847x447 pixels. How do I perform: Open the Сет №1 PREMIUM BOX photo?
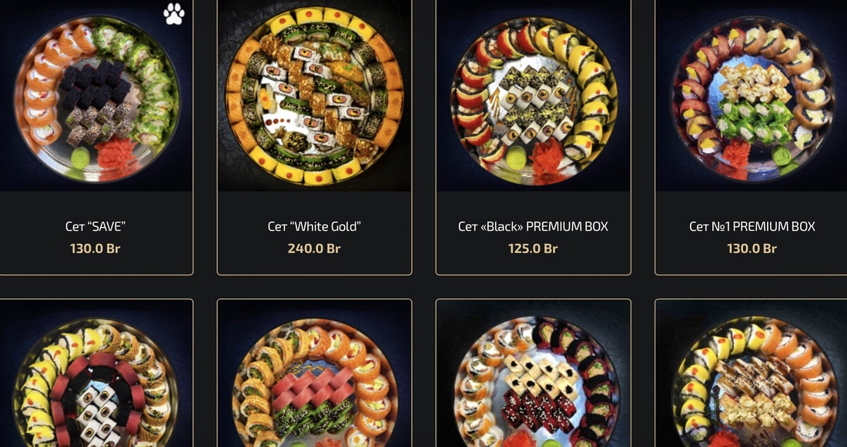[752, 95]
